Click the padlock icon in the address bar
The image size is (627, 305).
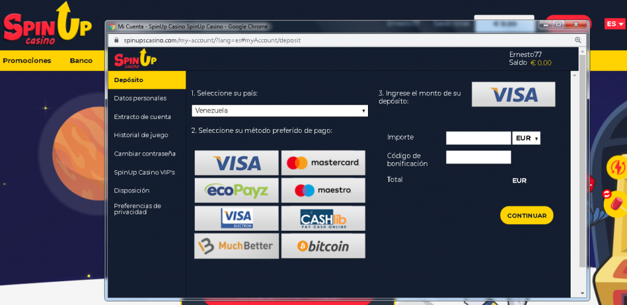click(117, 40)
